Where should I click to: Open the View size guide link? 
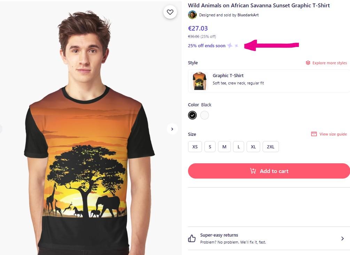coord(333,134)
